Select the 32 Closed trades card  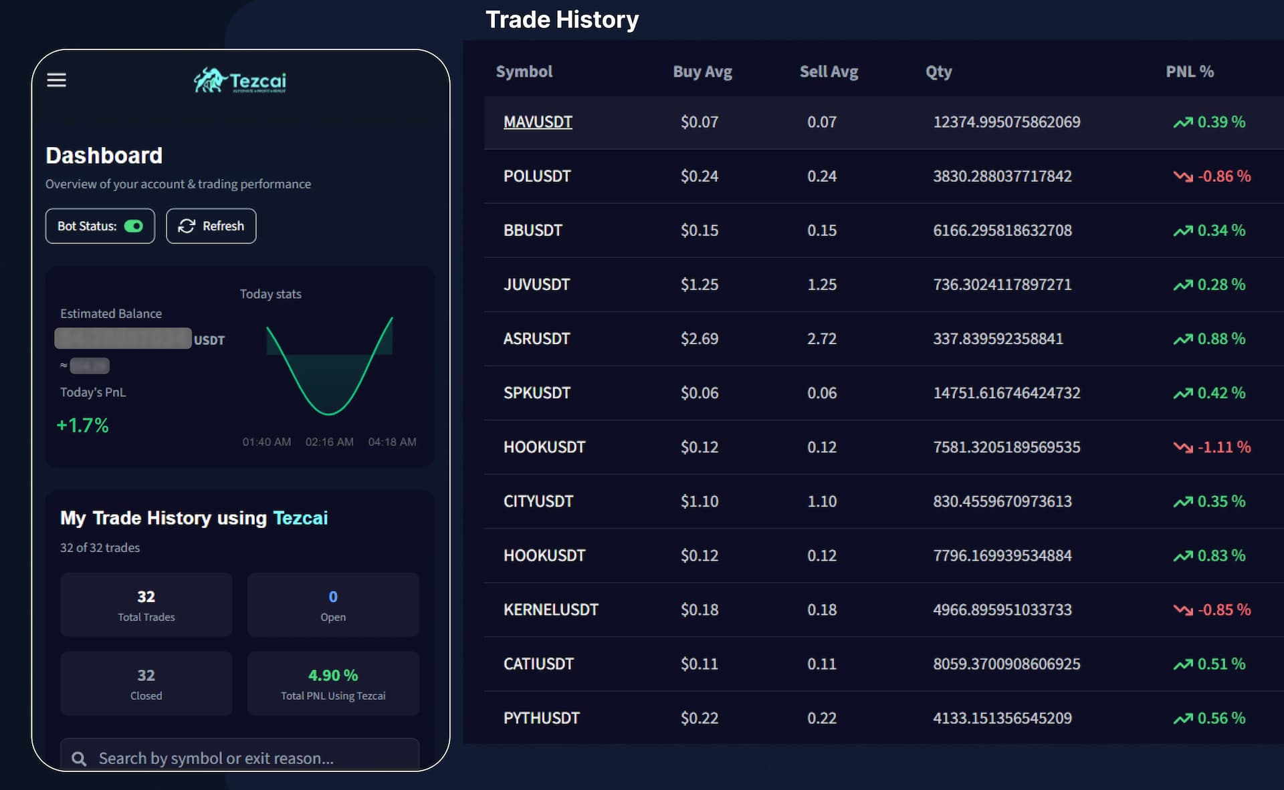point(146,683)
